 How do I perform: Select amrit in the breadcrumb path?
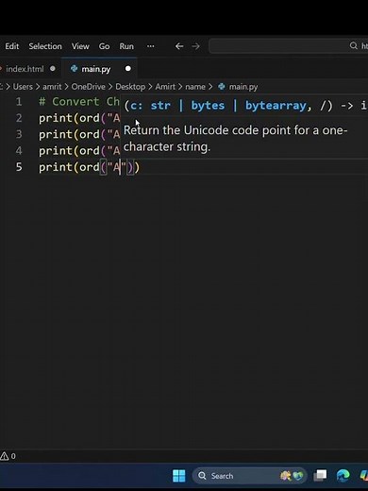tap(52, 87)
